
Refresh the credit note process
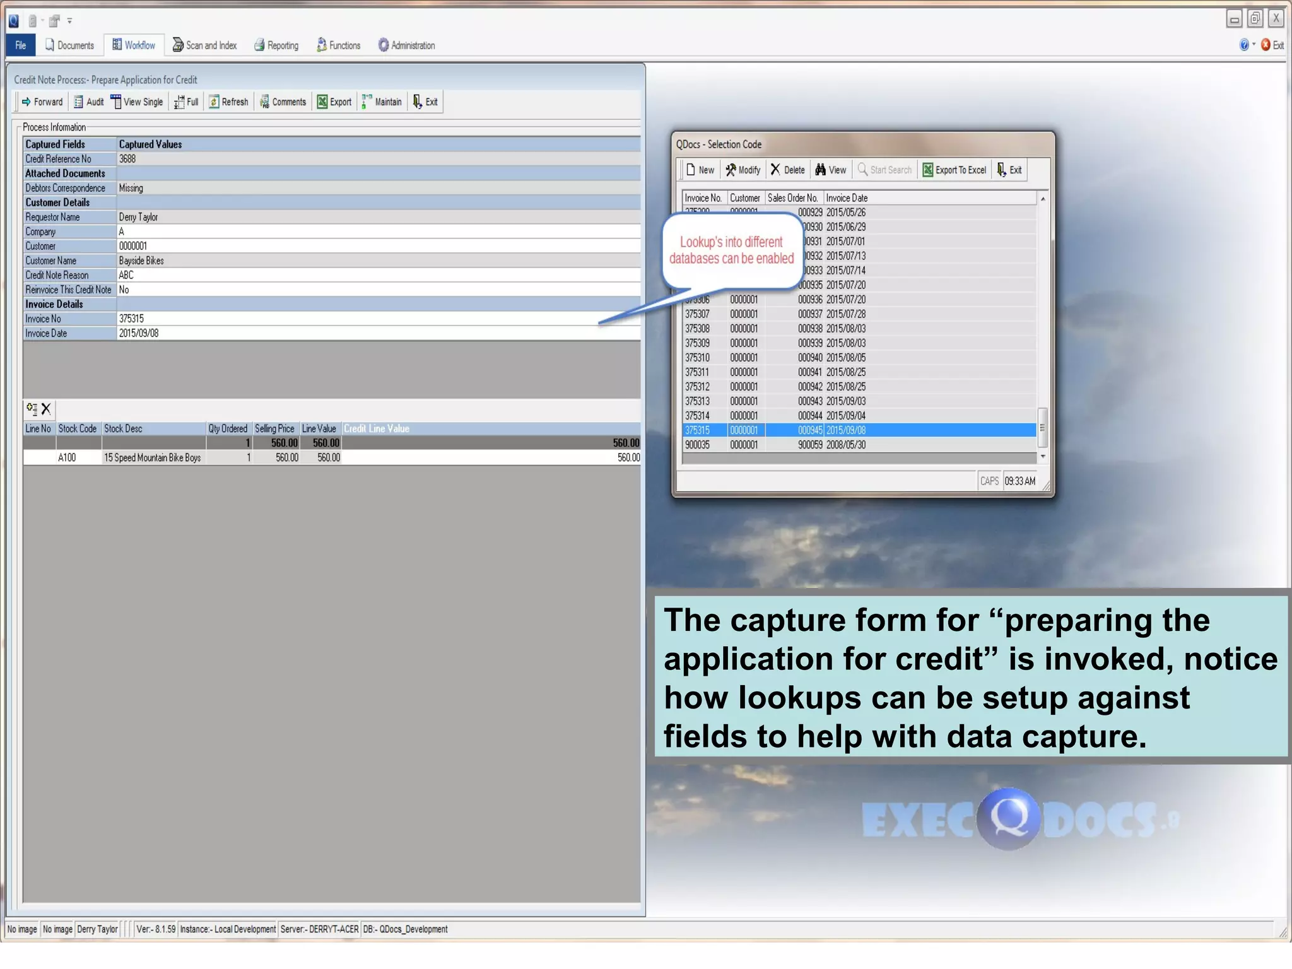coord(228,102)
